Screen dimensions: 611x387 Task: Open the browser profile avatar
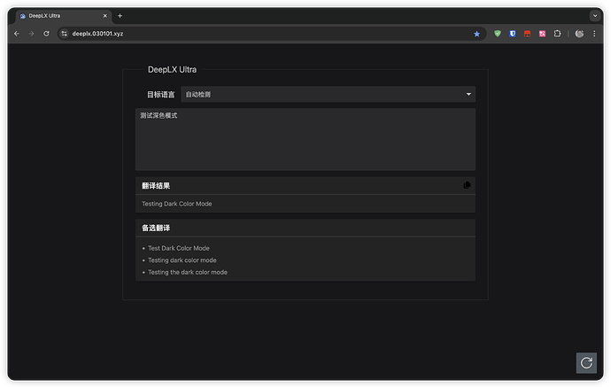[579, 34]
